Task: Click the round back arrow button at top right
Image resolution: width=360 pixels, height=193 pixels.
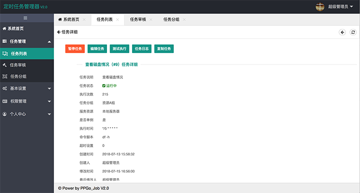Action: pos(342,32)
